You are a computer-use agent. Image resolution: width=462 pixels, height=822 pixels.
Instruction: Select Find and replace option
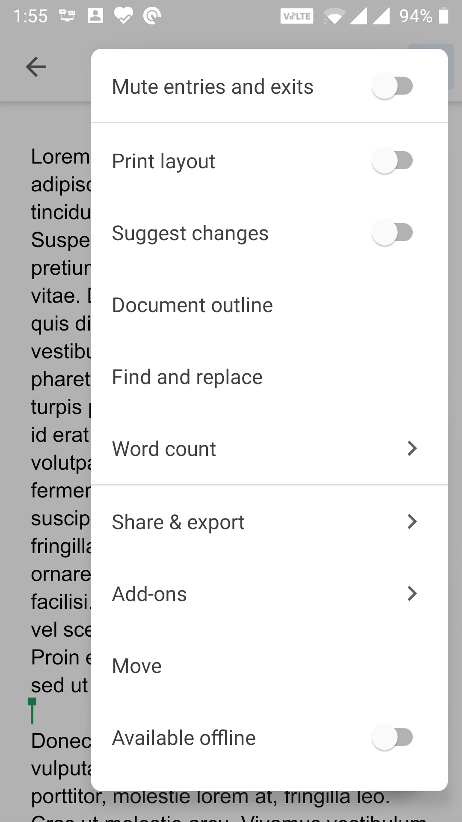pyautogui.click(x=187, y=377)
